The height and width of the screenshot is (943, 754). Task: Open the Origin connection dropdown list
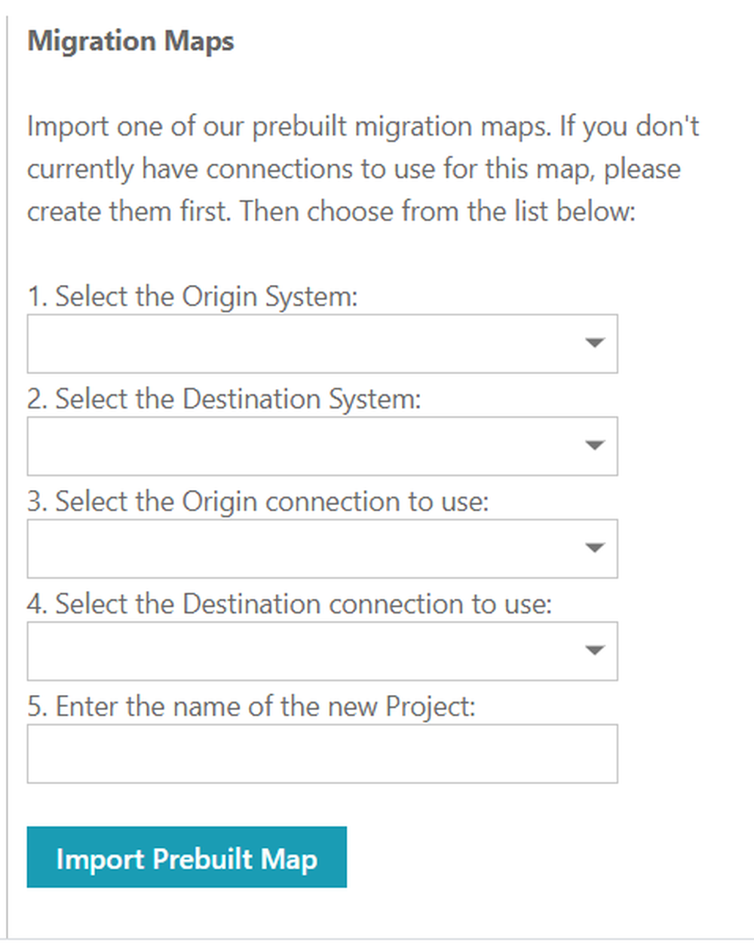(x=322, y=549)
